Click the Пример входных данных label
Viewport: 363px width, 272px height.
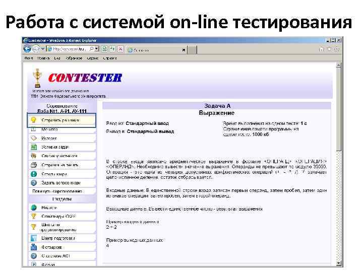(133, 222)
